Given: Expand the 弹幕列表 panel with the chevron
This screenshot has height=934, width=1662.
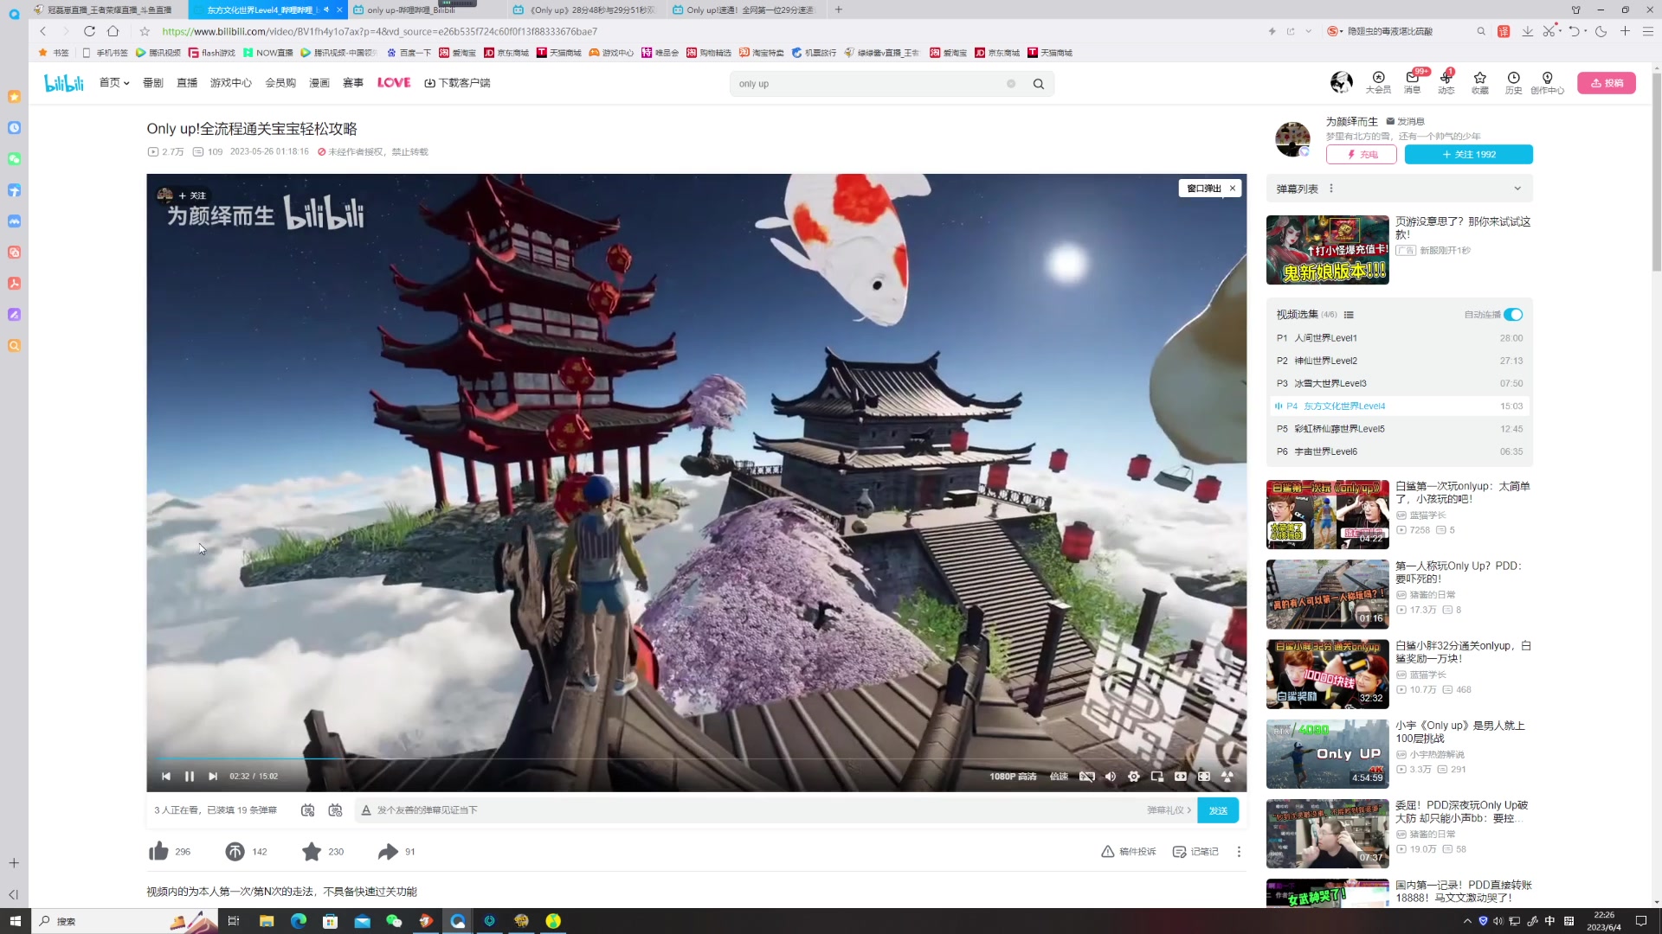Looking at the screenshot, I should [1517, 189].
